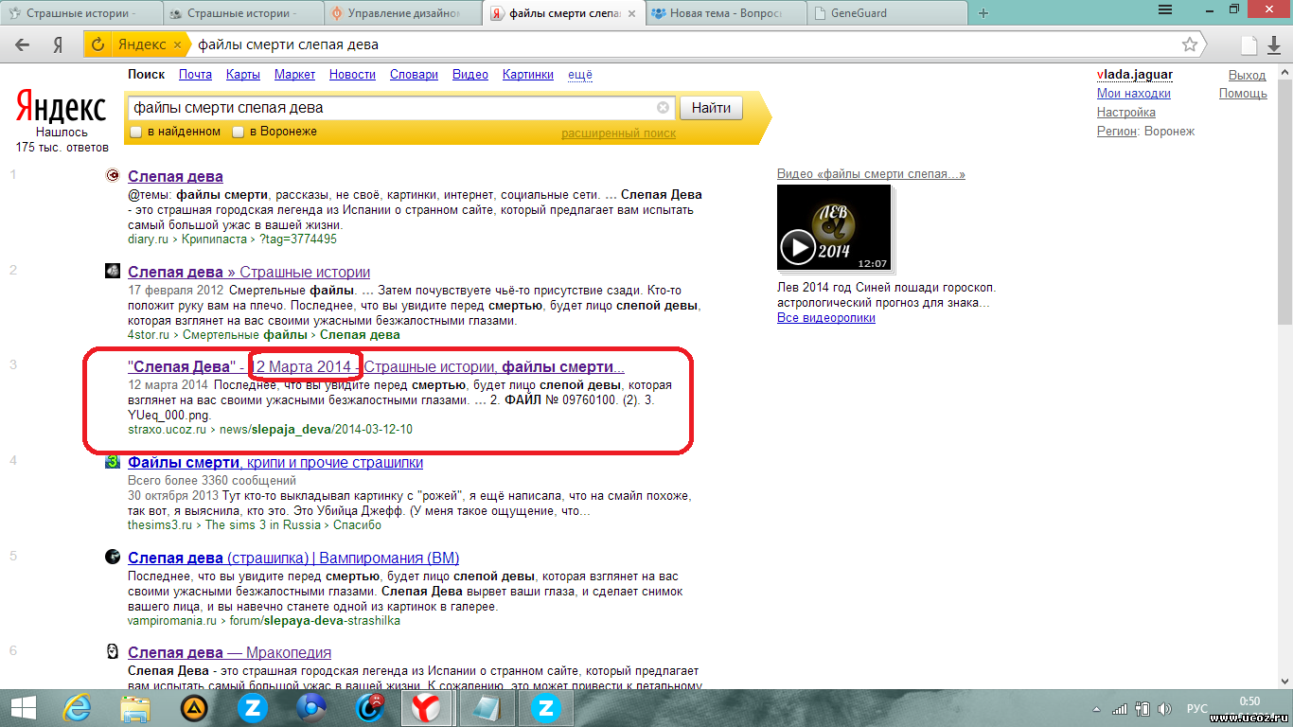Open the vlada.jaguar account link
1293x727 pixels.
(x=1135, y=75)
